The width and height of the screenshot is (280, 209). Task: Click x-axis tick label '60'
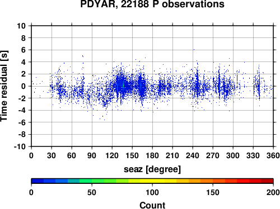[72, 155]
